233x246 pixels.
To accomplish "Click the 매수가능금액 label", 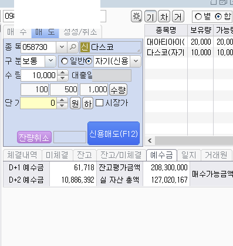I will coord(212,174).
